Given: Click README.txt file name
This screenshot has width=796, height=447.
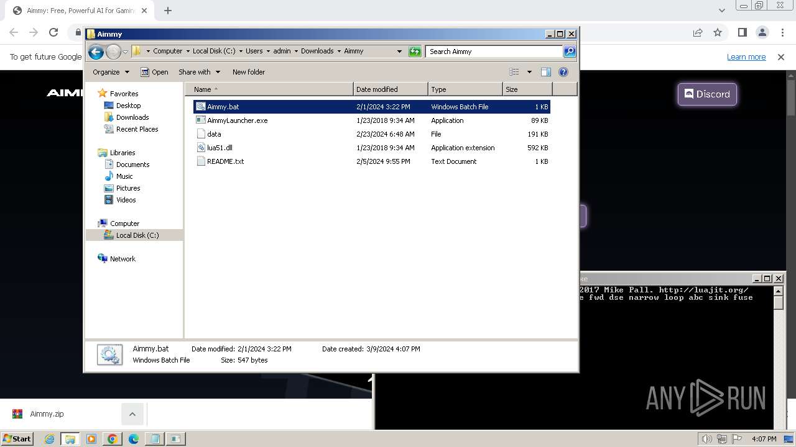Looking at the screenshot, I should 226,161.
